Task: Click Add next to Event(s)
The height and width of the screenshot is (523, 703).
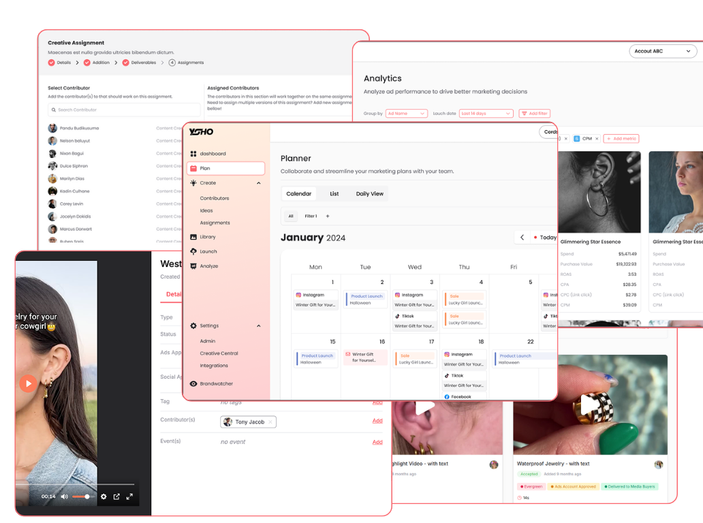Action: pos(377,441)
